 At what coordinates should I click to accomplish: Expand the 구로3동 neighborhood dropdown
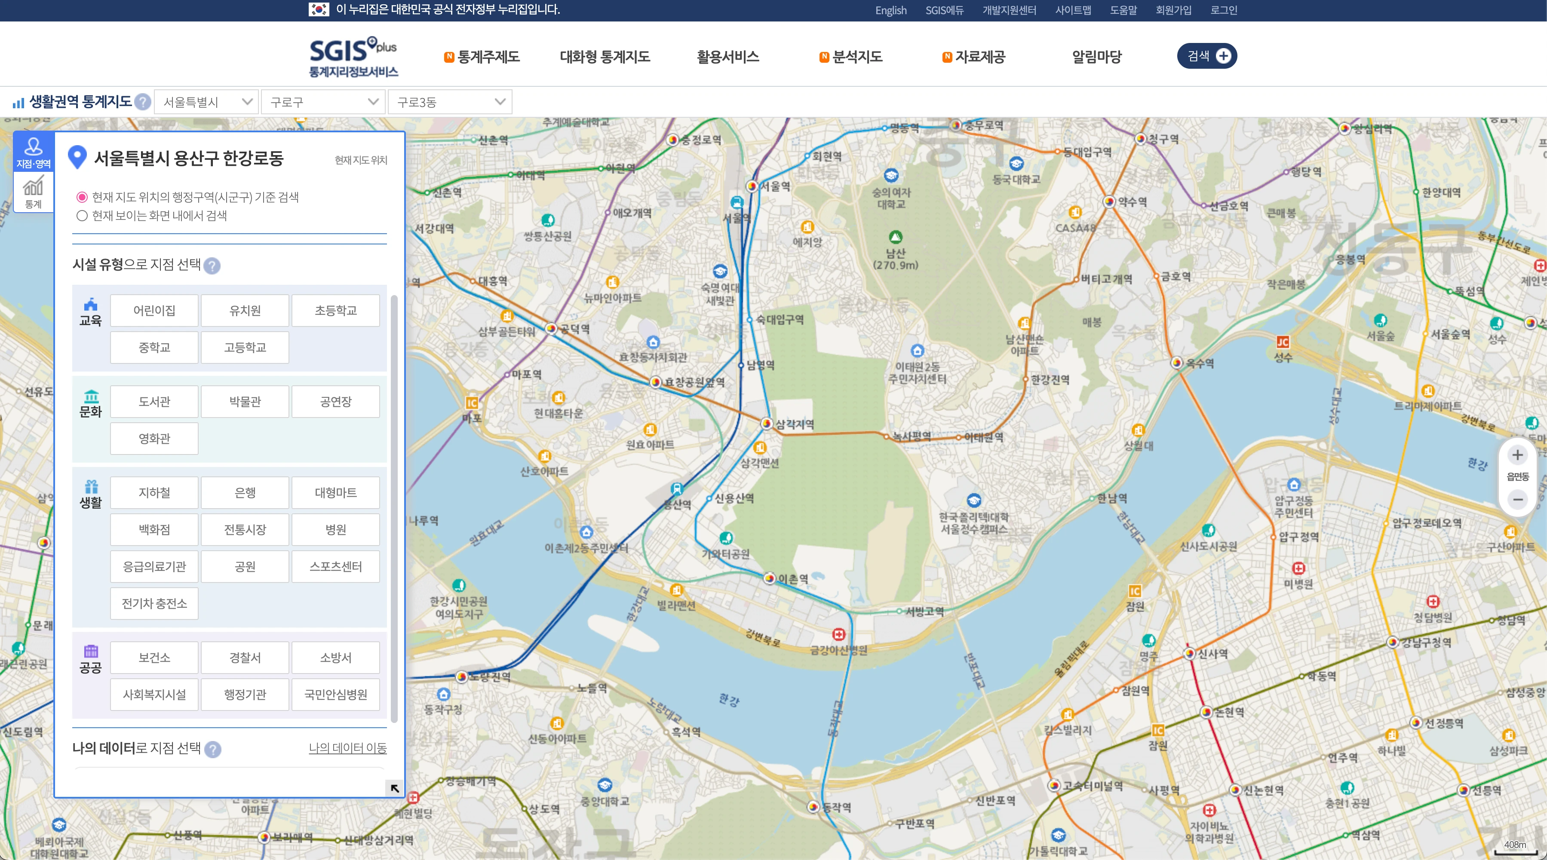450,102
